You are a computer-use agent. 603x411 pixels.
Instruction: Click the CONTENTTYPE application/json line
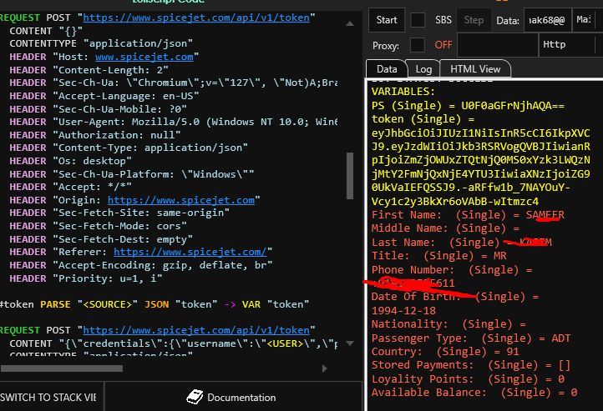pyautogui.click(x=101, y=43)
